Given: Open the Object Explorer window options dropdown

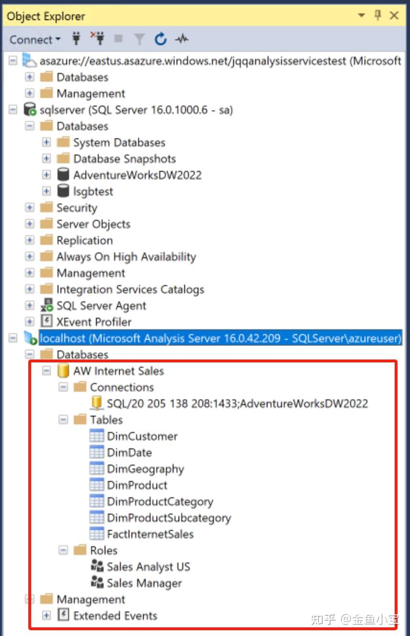Looking at the screenshot, I should tap(361, 15).
